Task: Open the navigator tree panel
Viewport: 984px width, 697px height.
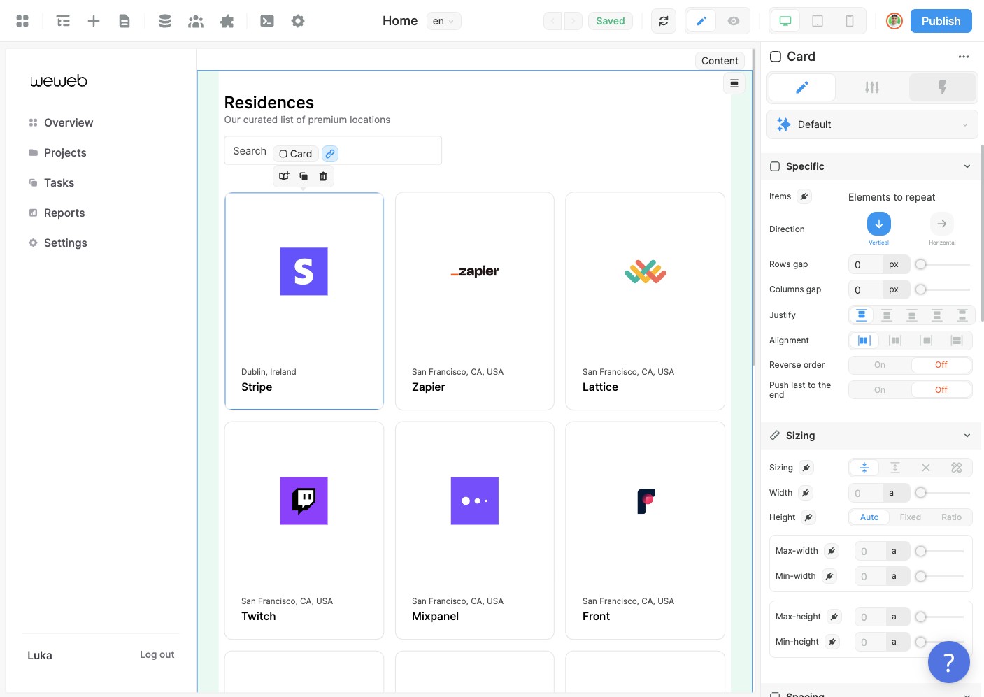Action: click(63, 21)
